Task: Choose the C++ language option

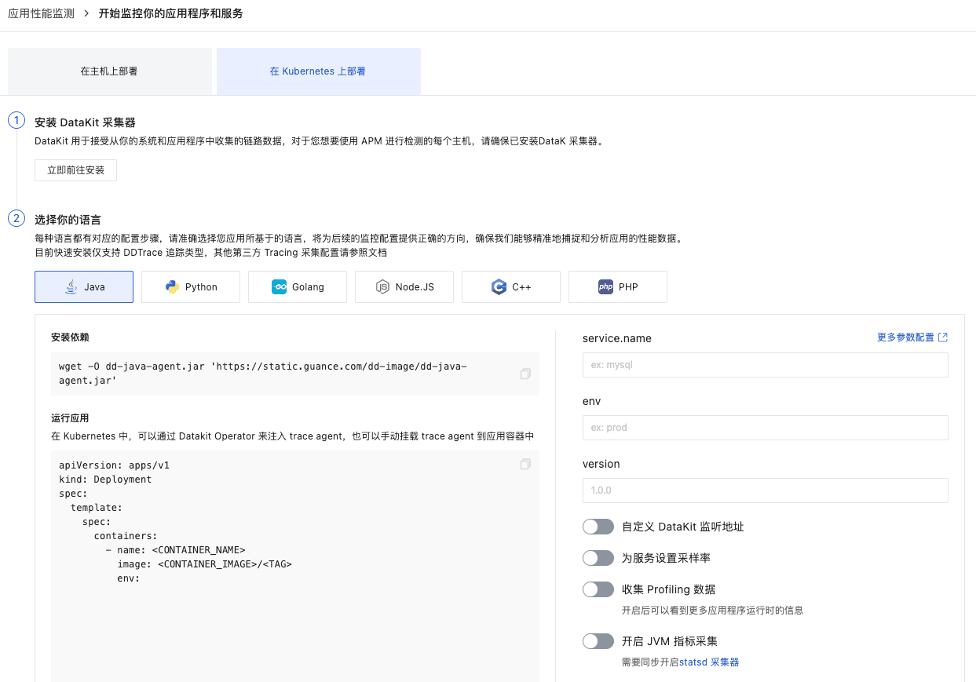Action: pyautogui.click(x=511, y=287)
